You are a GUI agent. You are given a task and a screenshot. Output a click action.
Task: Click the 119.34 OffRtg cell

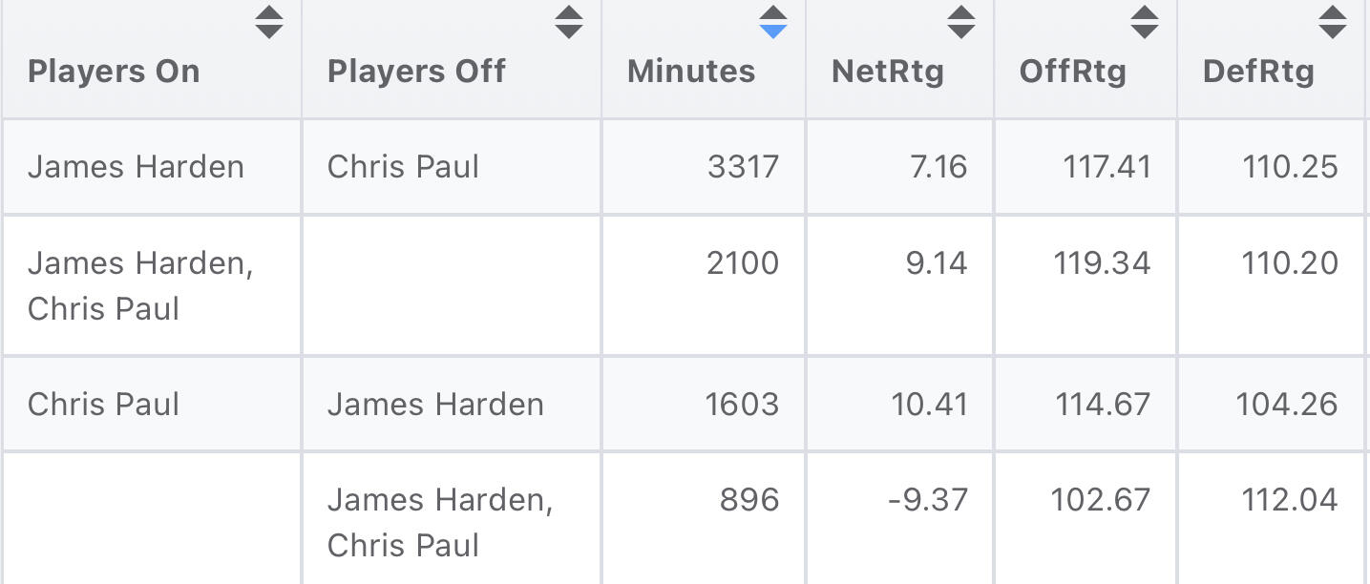(1102, 263)
